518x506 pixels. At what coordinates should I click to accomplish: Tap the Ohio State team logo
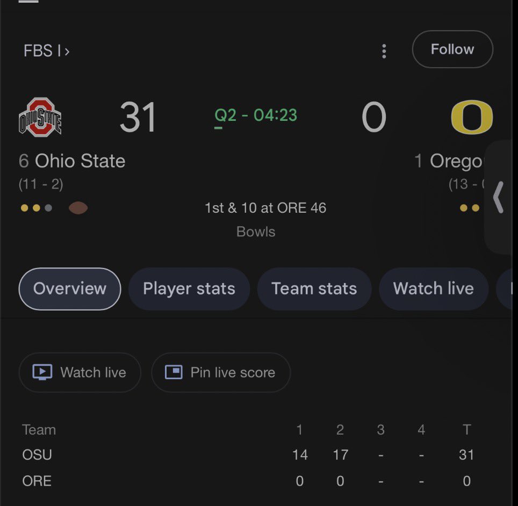coord(40,117)
